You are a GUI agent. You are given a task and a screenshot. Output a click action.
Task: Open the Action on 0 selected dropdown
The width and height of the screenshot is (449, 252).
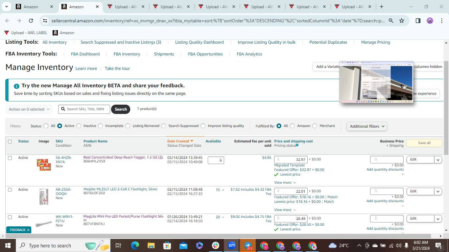(29, 109)
